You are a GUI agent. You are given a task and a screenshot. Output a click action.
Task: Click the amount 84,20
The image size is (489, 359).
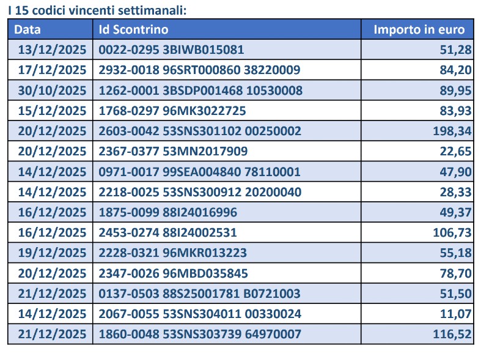455,70
